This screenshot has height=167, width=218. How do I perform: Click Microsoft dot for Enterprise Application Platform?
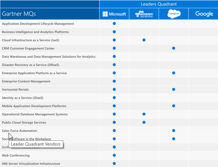point(114,73)
